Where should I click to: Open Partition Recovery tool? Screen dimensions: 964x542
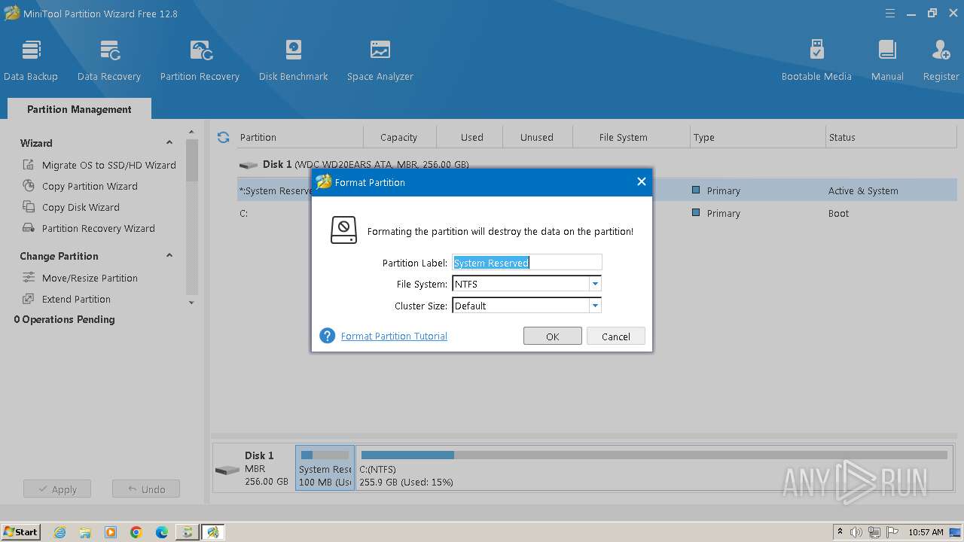pos(200,59)
